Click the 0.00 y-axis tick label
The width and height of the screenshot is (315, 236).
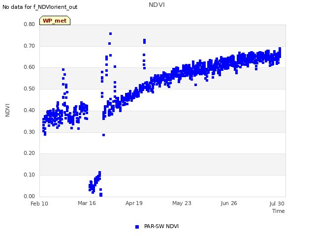(x=30, y=196)
